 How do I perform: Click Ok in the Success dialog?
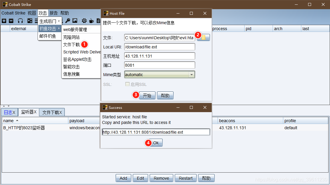coord(156,143)
